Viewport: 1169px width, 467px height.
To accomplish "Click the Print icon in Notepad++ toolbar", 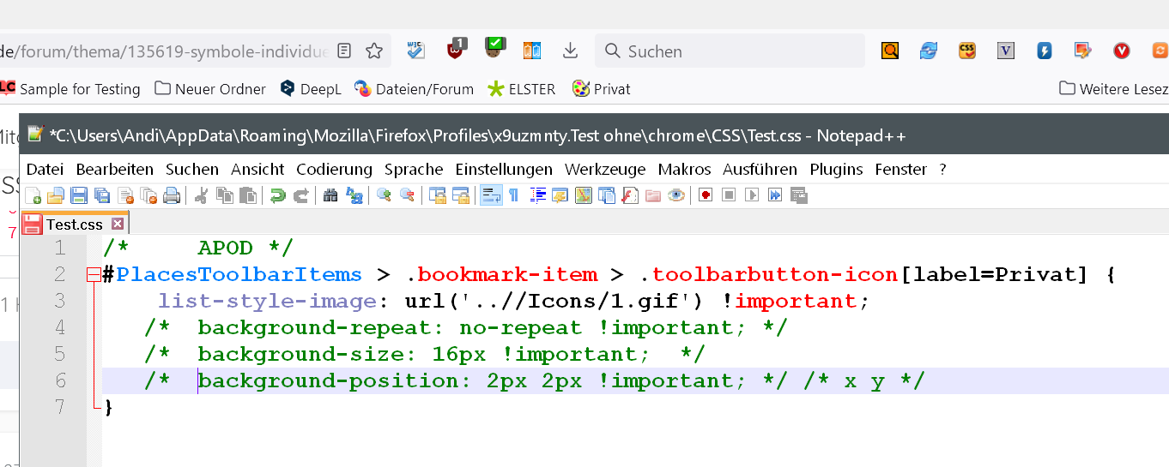I will (x=172, y=196).
